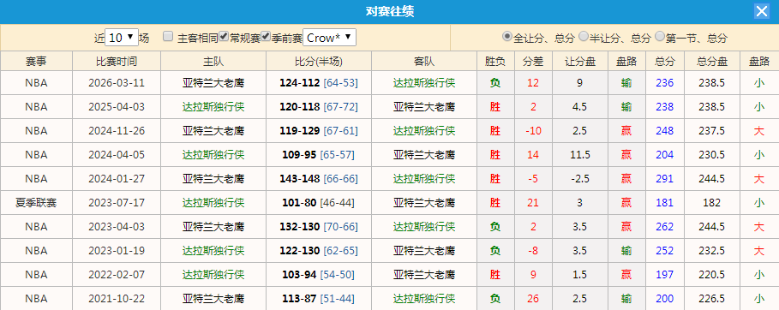Open 亚特兰大老鹰 away team on 2022-02-07
The image size is (779, 310).
[424, 274]
